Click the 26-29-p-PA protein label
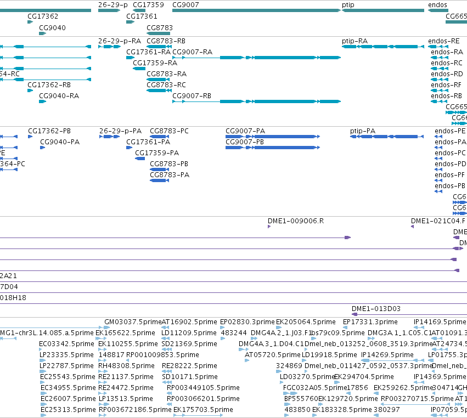This screenshot has height=418, width=467. [x=120, y=131]
